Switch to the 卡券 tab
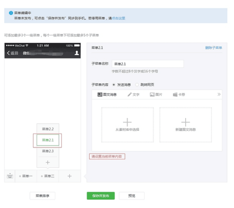Image resolution: width=234 pixels, height=208 pixels. (179, 94)
